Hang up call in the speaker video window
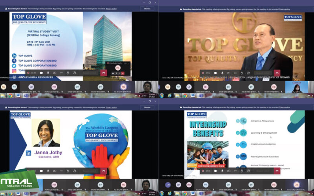 point(277,73)
